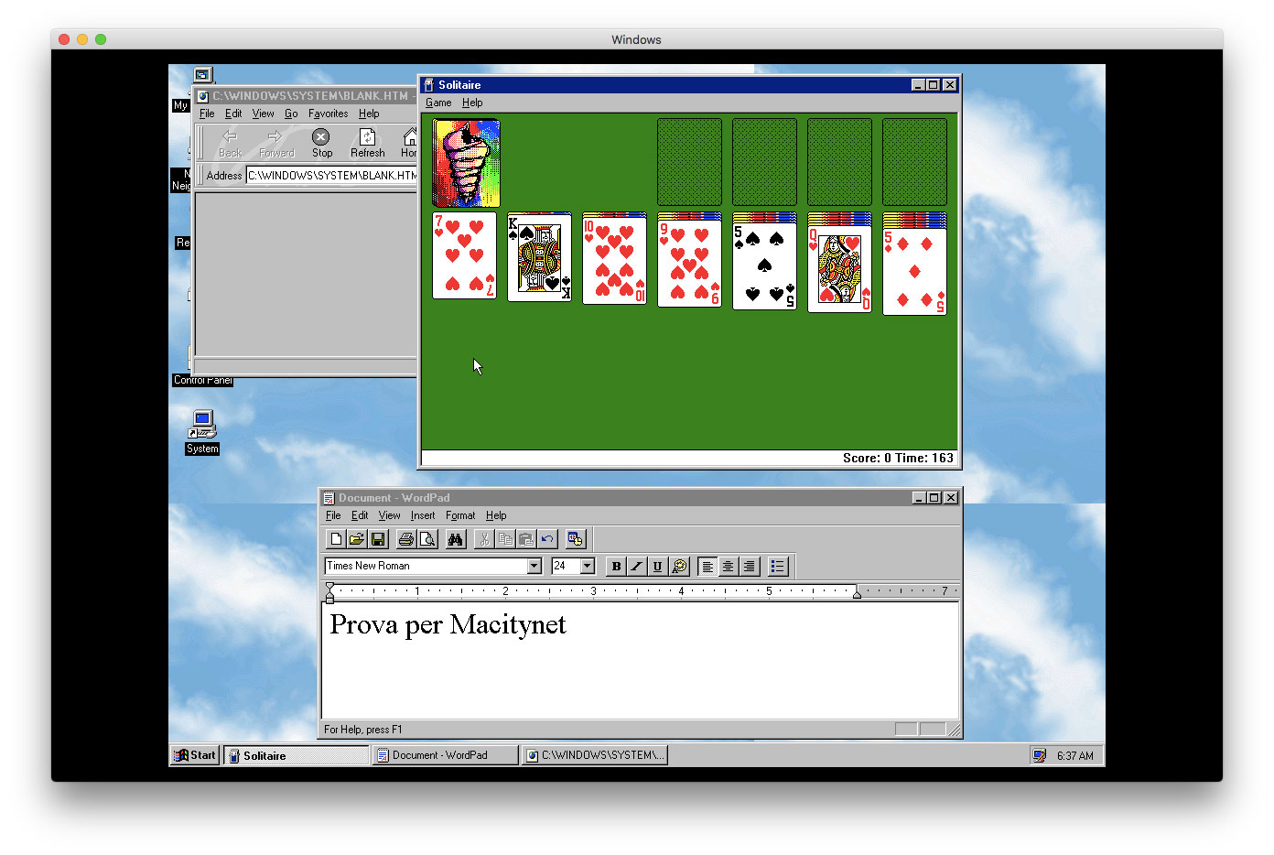The height and width of the screenshot is (855, 1274).
Task: Select Align Left in WordPad format bar
Action: [x=707, y=567]
